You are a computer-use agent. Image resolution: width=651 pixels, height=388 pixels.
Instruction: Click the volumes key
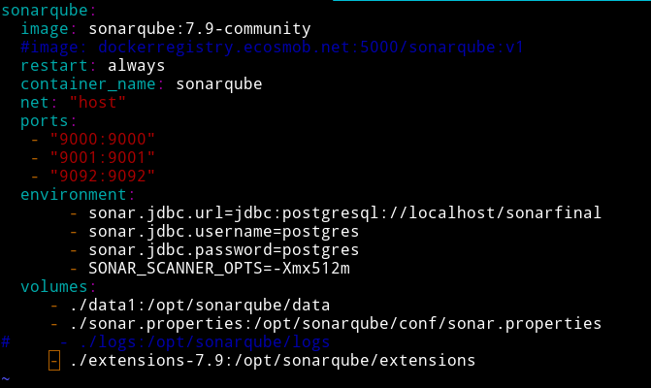pos(50,286)
